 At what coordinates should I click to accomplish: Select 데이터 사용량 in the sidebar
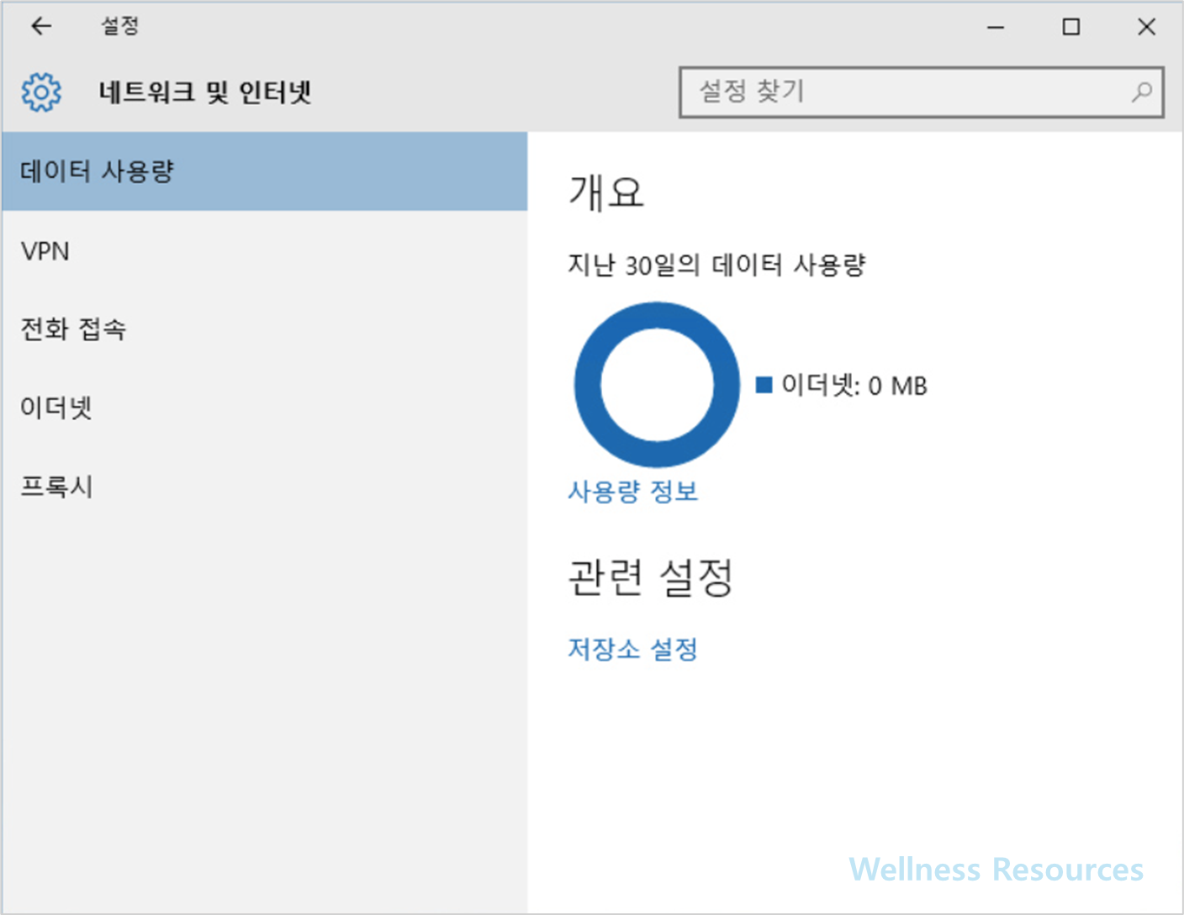[265, 171]
